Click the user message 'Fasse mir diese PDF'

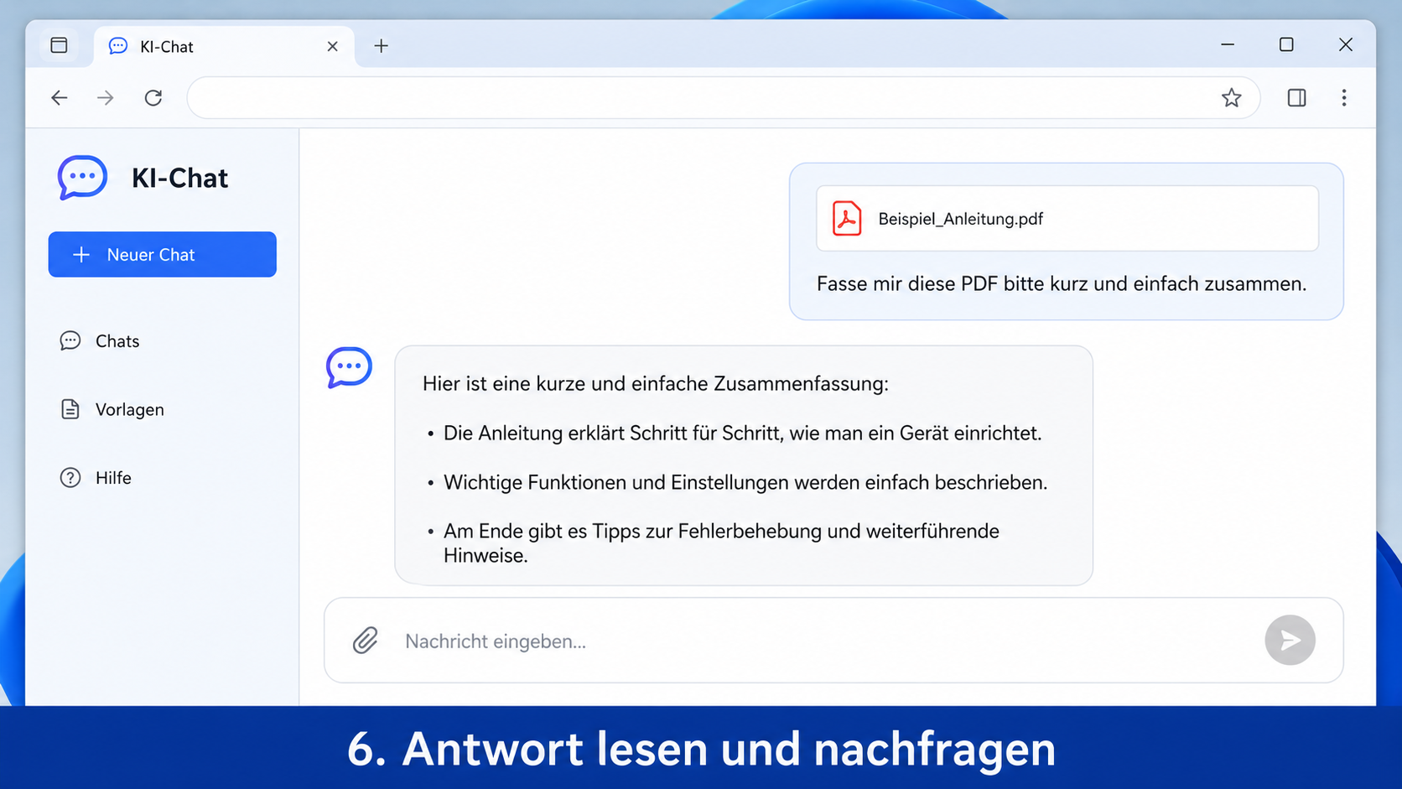point(1062,283)
